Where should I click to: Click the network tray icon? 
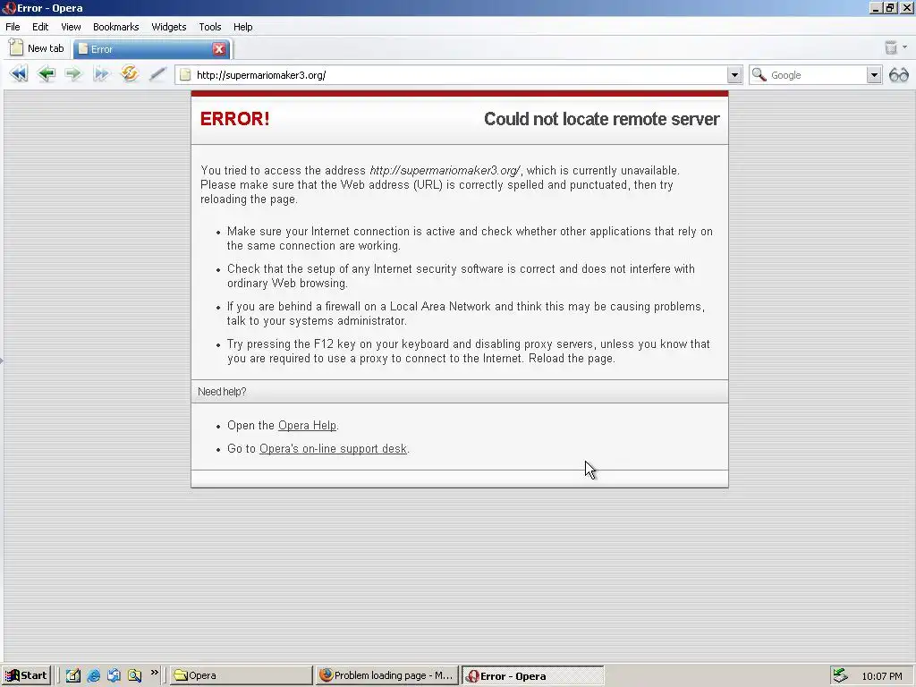click(840, 675)
